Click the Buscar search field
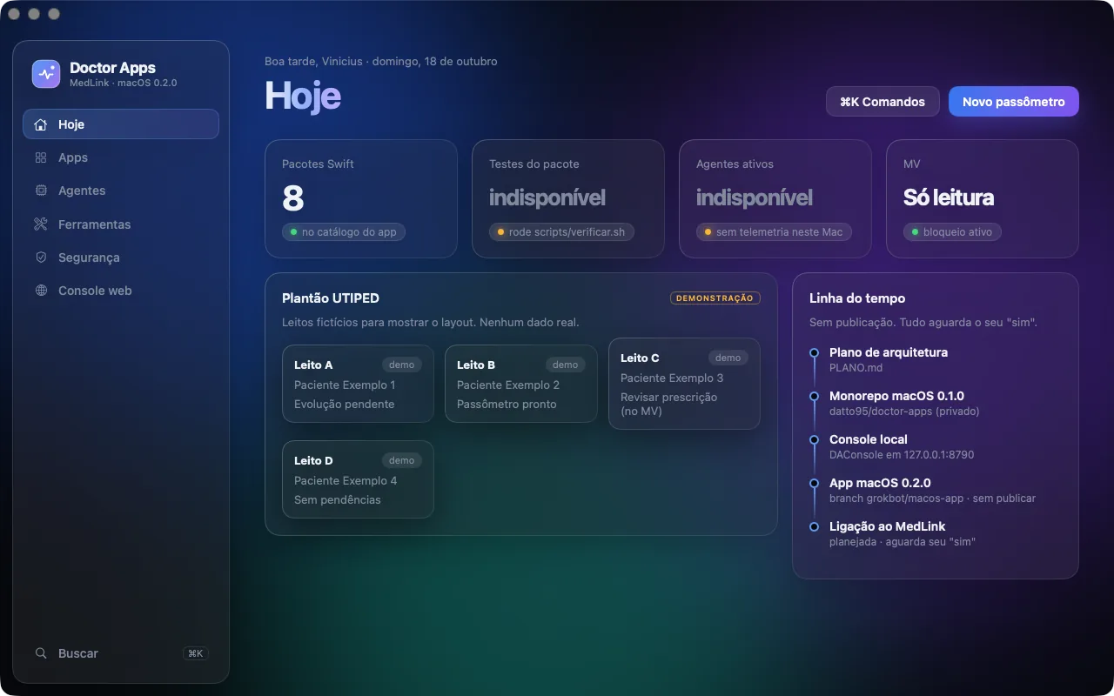Screen dimensions: 1114x696 click(121, 653)
